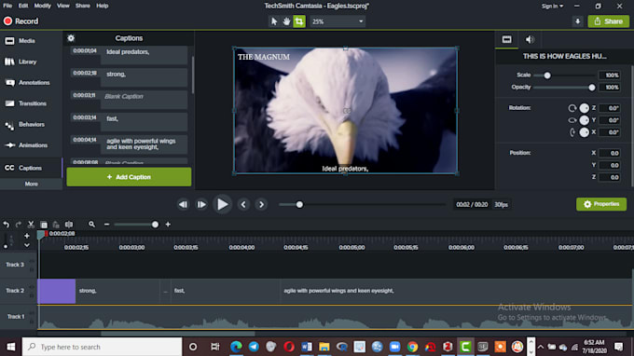
Task: Select the hand Pan tool
Action: pos(286,21)
